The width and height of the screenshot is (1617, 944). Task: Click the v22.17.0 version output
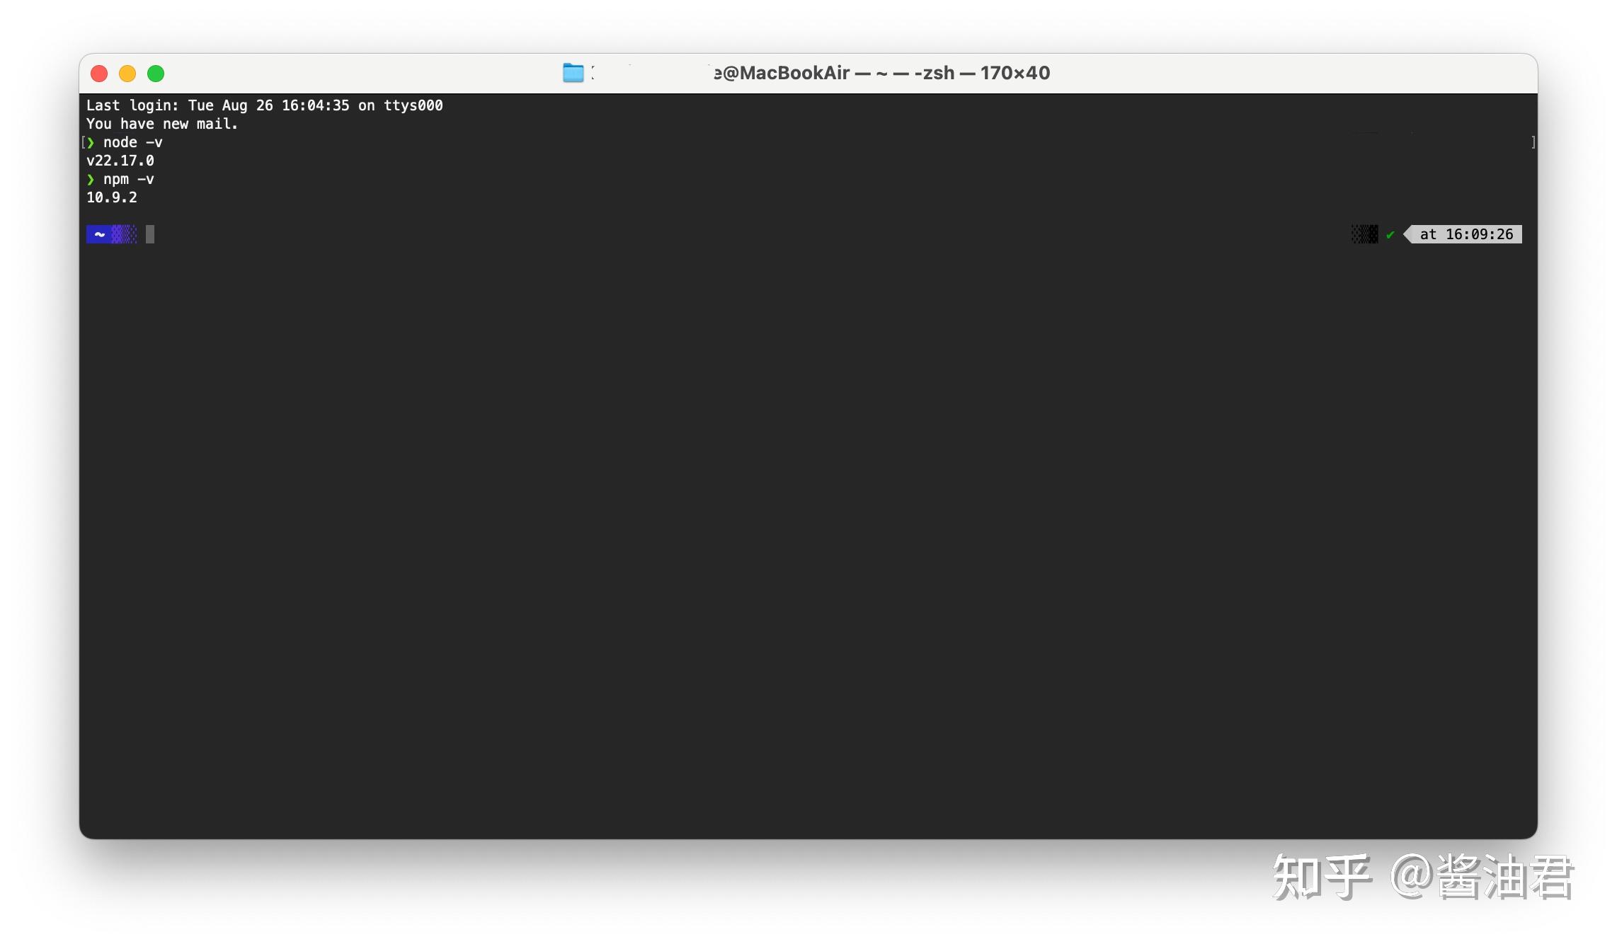120,161
